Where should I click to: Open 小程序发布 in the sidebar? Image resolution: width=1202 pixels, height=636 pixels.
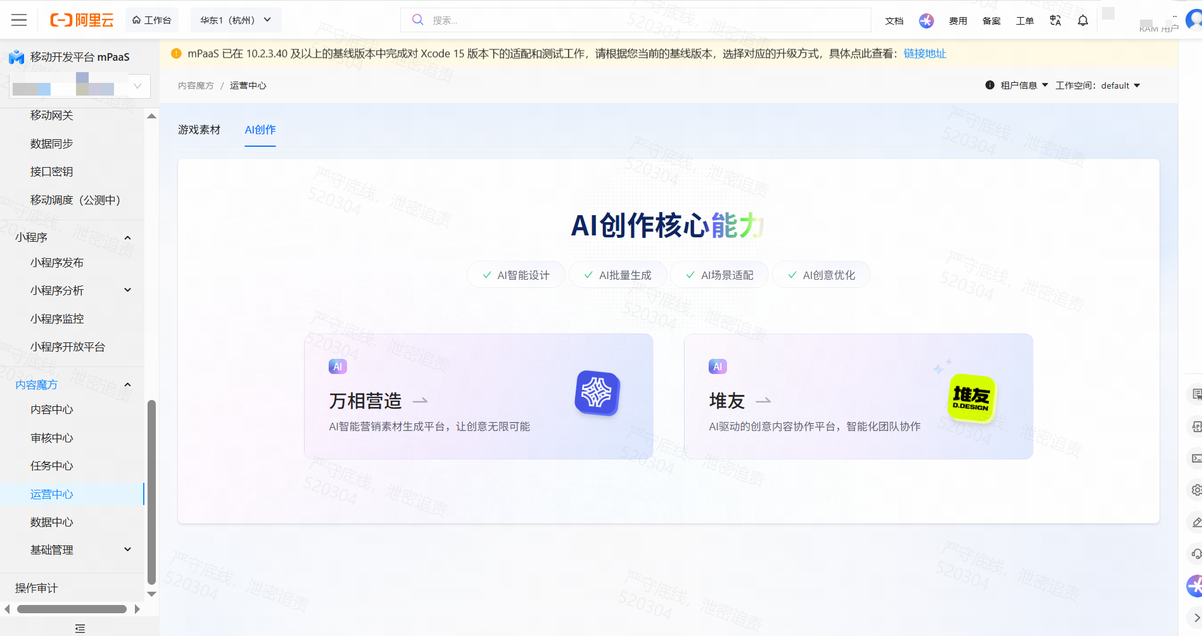pyautogui.click(x=57, y=263)
